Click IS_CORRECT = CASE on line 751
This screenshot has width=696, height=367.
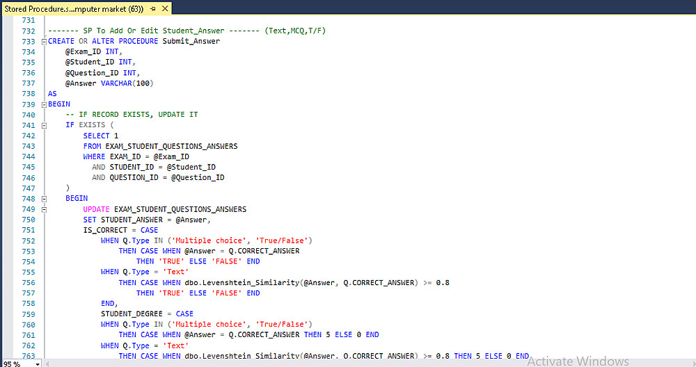(120, 230)
